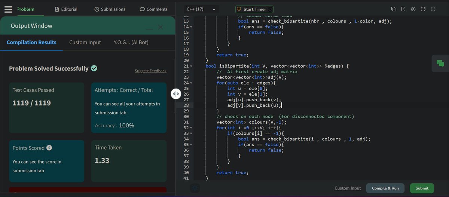Click line number 31 in gutter
449x197 pixels.
click(186, 122)
